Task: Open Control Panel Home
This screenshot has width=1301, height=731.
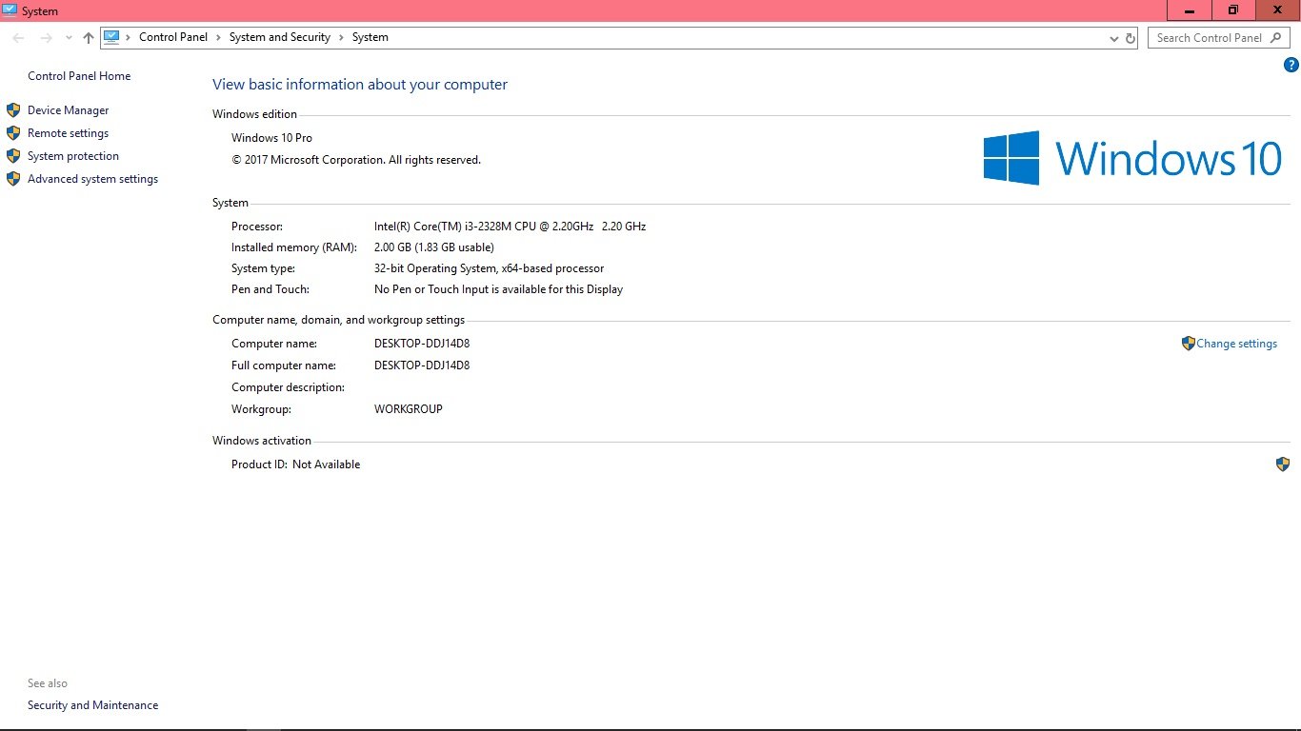Action: click(79, 76)
